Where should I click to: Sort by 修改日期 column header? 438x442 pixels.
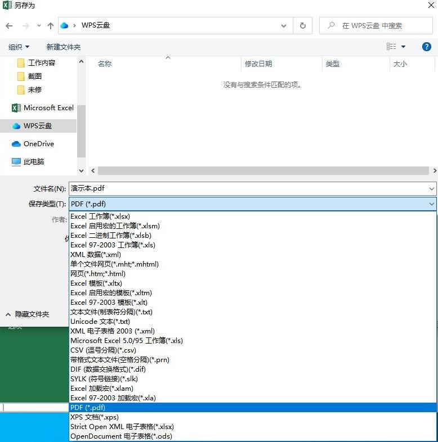(258, 64)
